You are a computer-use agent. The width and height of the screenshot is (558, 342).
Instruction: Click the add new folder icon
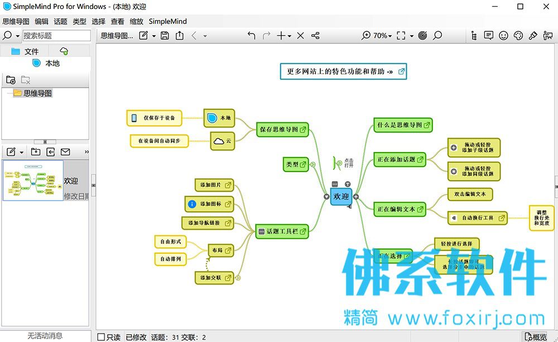(x=11, y=80)
